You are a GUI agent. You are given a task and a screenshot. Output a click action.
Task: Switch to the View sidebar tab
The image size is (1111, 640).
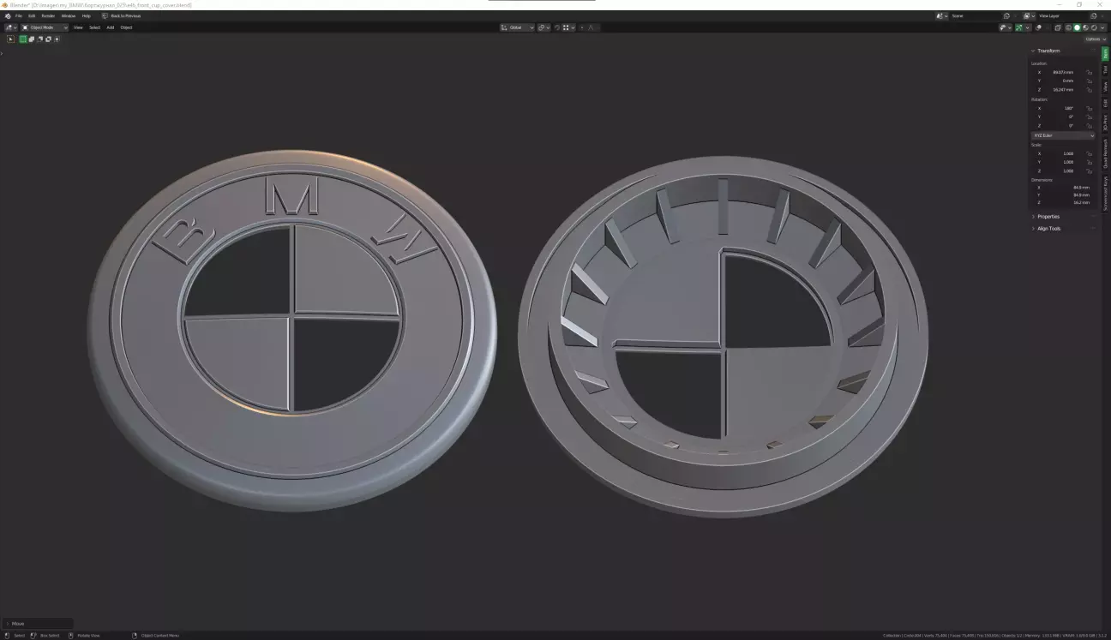point(1106,87)
